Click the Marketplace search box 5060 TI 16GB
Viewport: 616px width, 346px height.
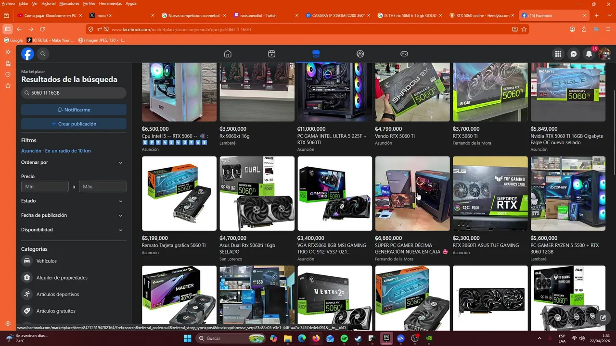74,93
